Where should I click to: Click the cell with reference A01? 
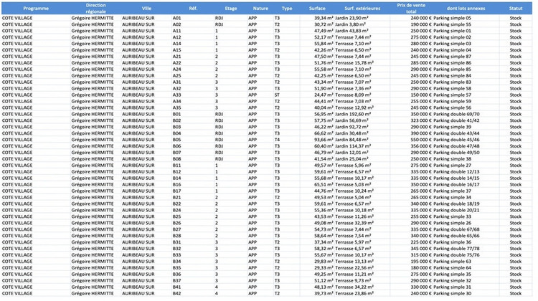point(177,17)
